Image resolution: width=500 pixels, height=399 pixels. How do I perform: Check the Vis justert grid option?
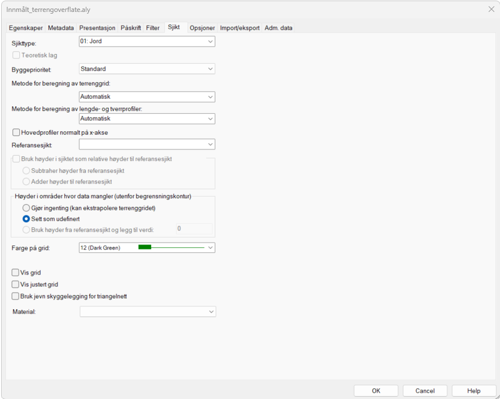[x=16, y=284]
